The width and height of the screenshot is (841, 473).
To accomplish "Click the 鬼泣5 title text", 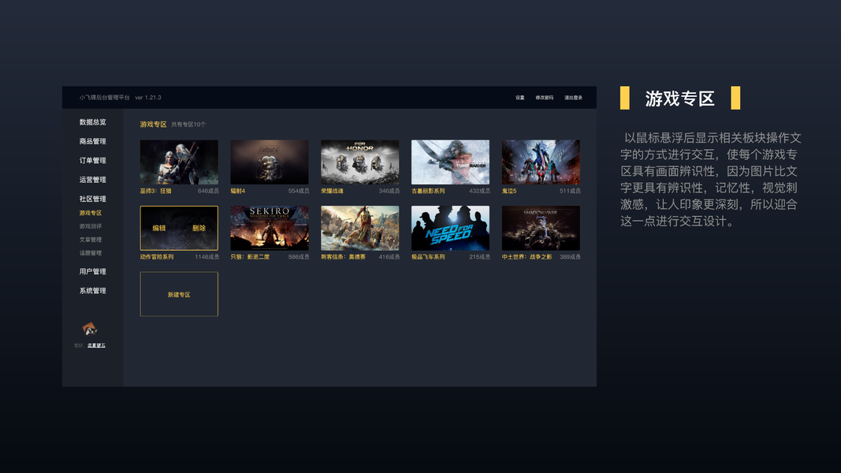I will (509, 191).
